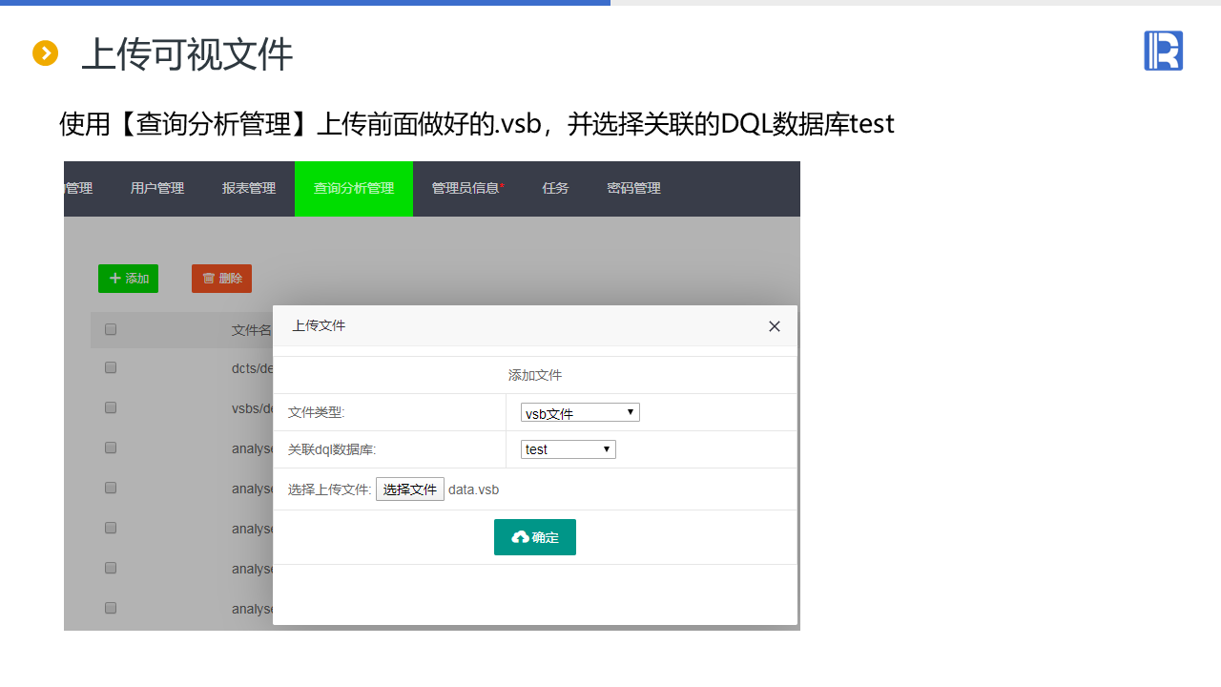Switch to the 密码管理 tab
Image resolution: width=1221 pixels, height=687 pixels.
point(633,189)
